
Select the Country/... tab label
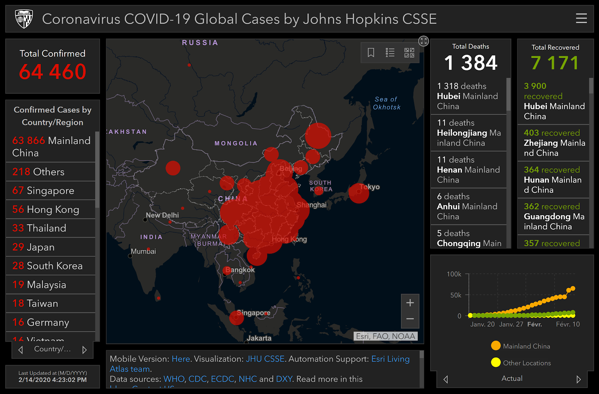pos(52,349)
